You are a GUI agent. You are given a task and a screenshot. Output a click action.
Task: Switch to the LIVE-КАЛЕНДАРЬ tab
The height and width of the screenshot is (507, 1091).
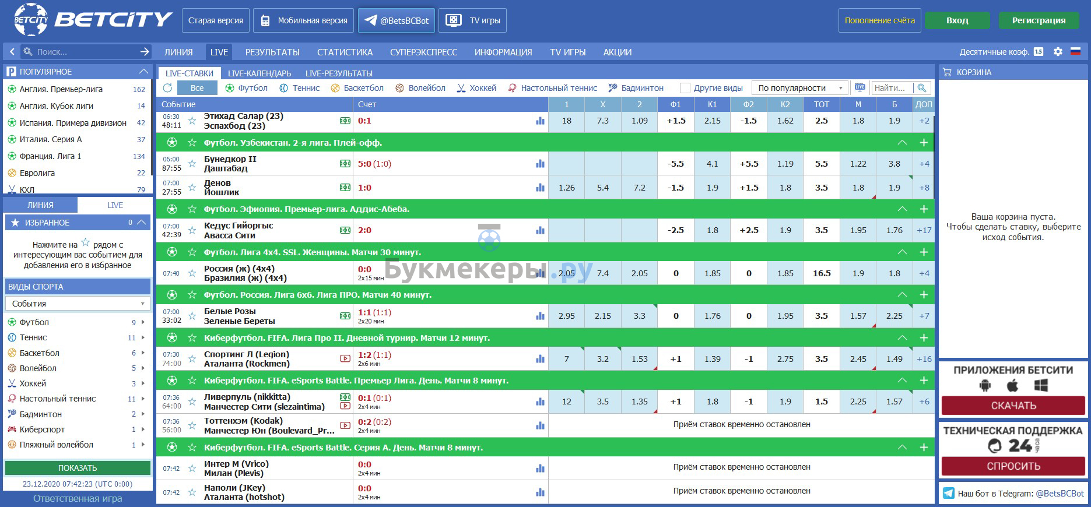tap(259, 73)
